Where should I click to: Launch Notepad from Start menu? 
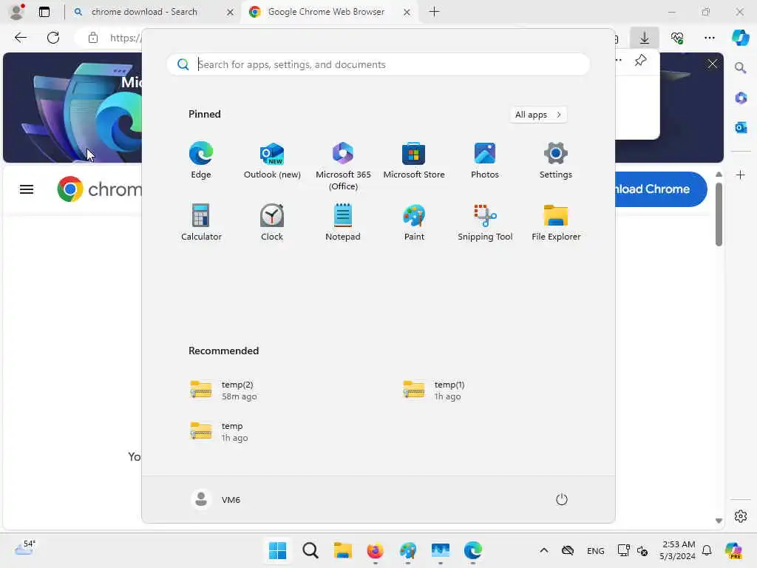(343, 222)
